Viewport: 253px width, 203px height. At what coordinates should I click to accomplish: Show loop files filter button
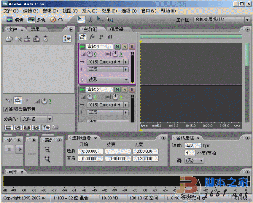pyautogui.click(x=18, y=128)
